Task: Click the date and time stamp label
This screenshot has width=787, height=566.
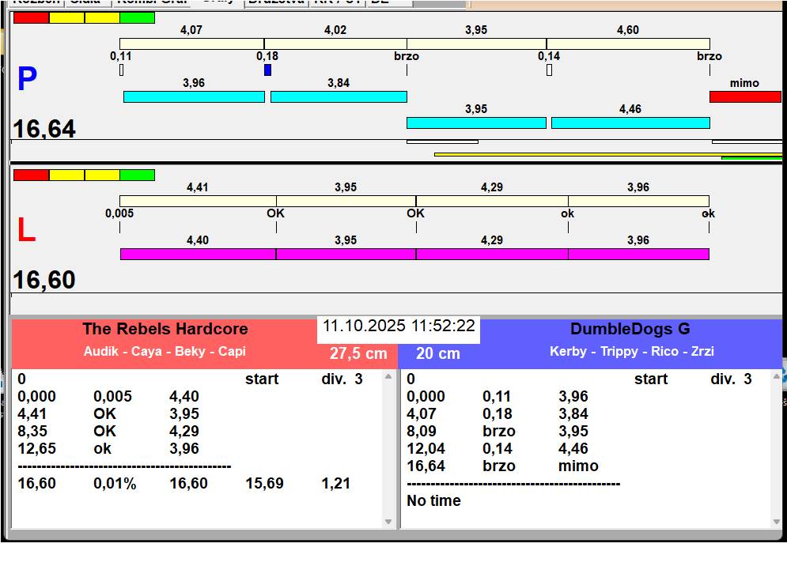Action: coord(399,326)
